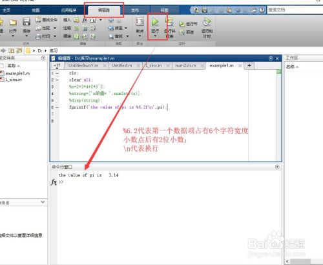The width and height of the screenshot is (323, 265).
Task: Open the Print (打印) dropdown arrow
Action: pos(55,36)
